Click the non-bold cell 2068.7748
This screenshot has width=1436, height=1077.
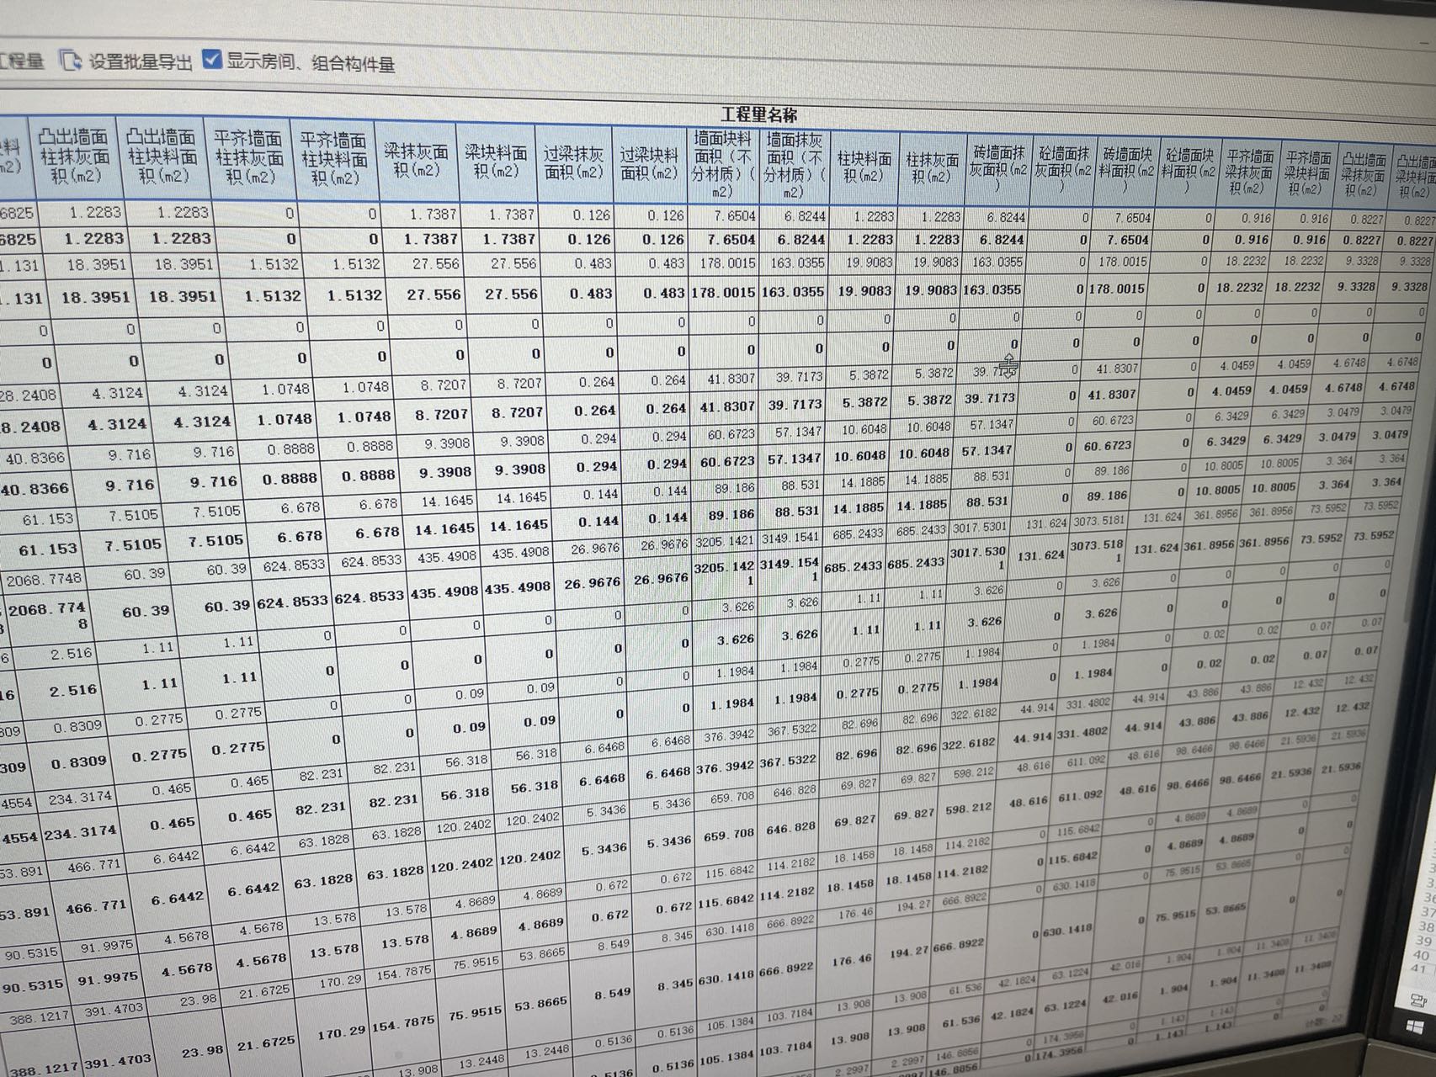coord(45,580)
